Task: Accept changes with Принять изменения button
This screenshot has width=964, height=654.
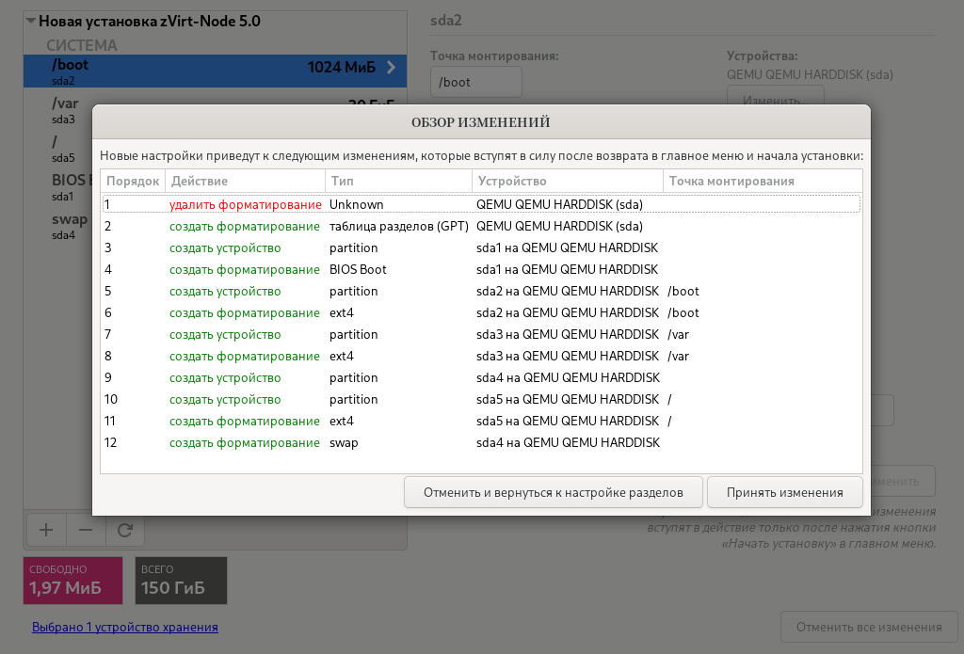Action: (x=784, y=492)
